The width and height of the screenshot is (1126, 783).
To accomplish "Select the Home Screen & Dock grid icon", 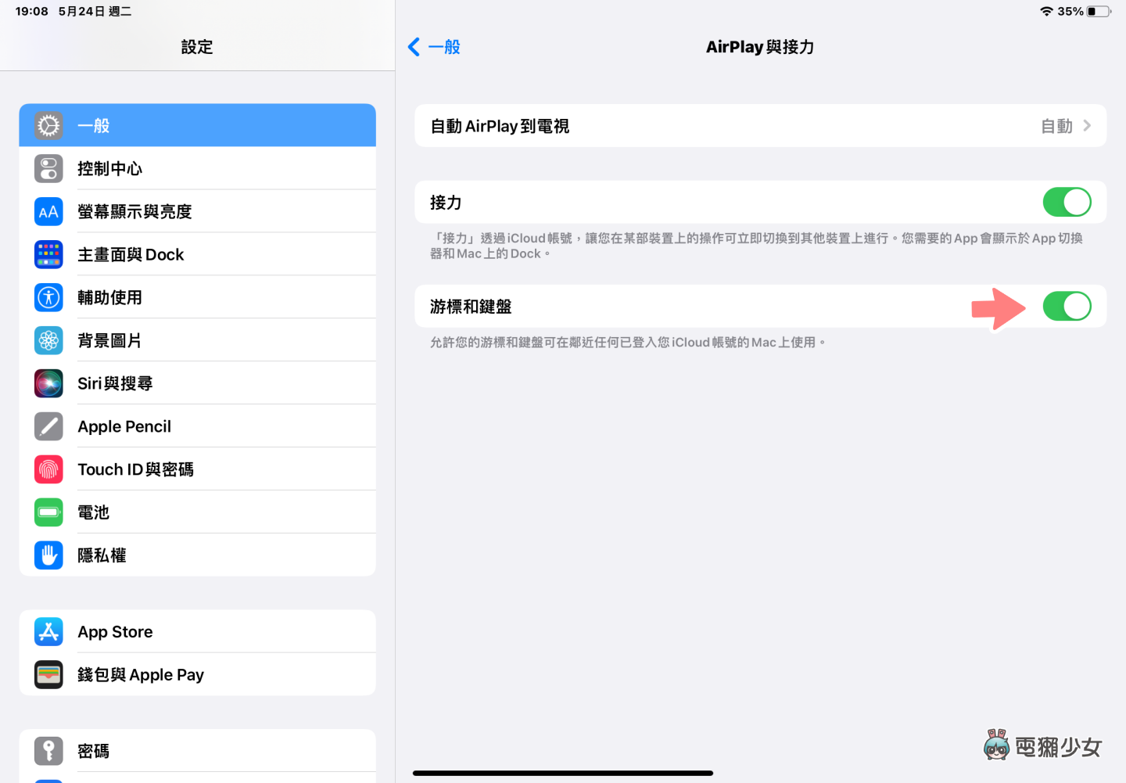I will tap(48, 254).
